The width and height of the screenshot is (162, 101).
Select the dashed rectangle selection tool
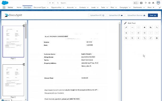tap(138, 28)
